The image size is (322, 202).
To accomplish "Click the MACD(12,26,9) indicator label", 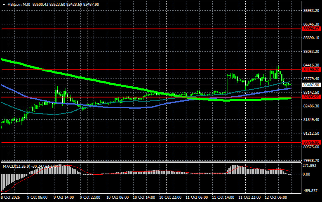I will pyautogui.click(x=16, y=166).
